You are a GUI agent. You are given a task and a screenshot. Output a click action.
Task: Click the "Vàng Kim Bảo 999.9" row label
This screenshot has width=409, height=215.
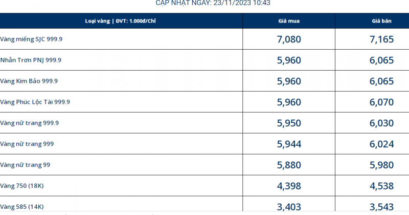coord(29,81)
